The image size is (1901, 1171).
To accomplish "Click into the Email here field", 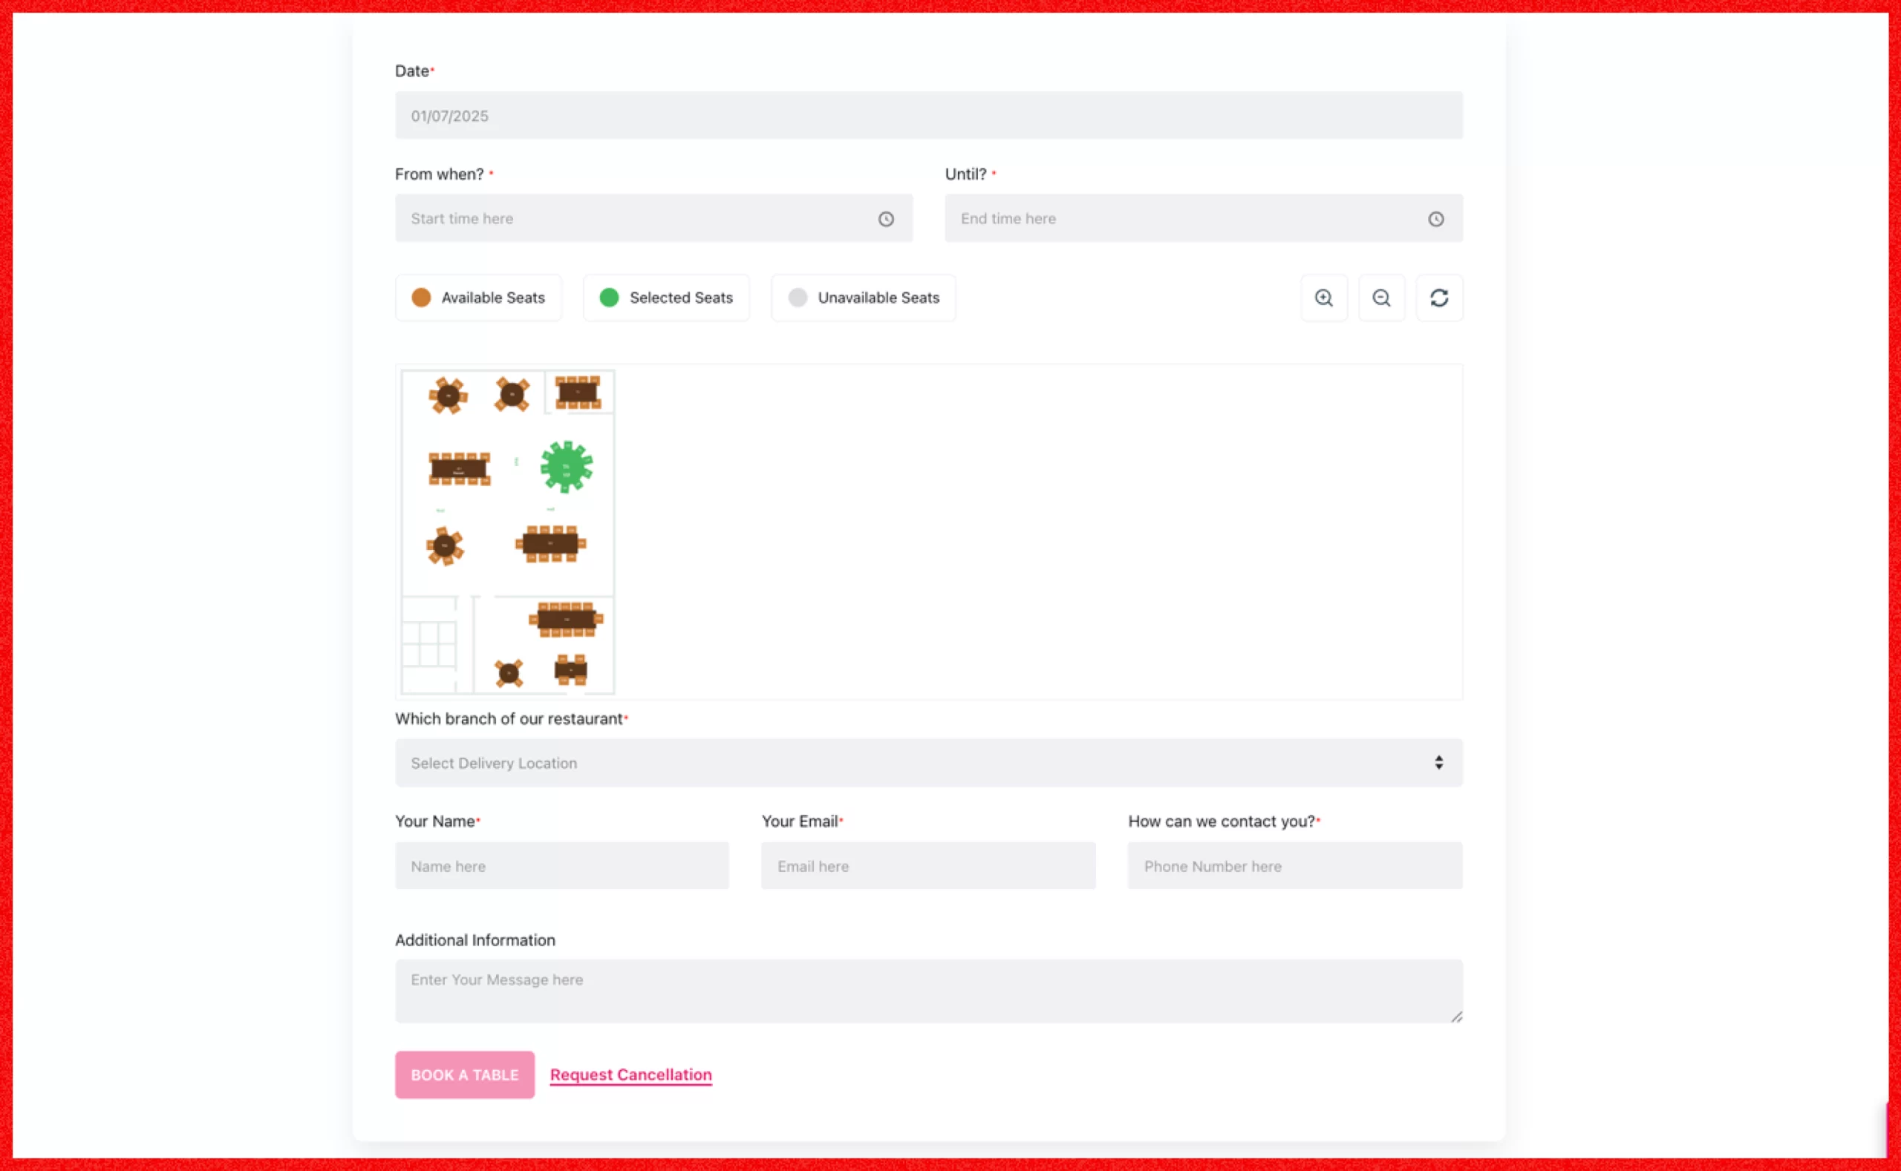I will click(928, 866).
